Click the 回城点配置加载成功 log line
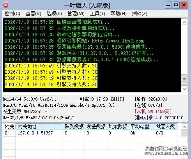The height and width of the screenshot is (159, 191). (57, 22)
